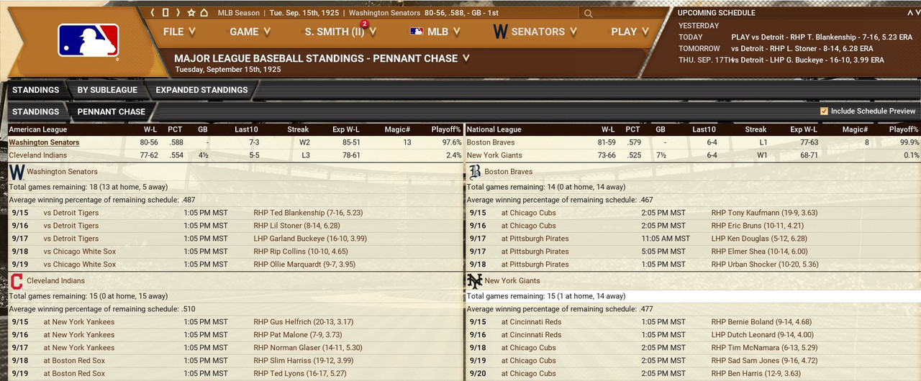Viewport: 921px width, 381px height.
Task: Click the Boston Braves section header name
Action: tap(509, 172)
